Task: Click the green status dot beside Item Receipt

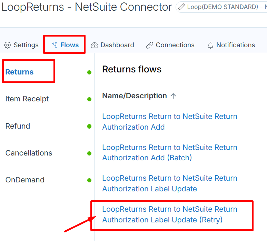Action: (89, 99)
